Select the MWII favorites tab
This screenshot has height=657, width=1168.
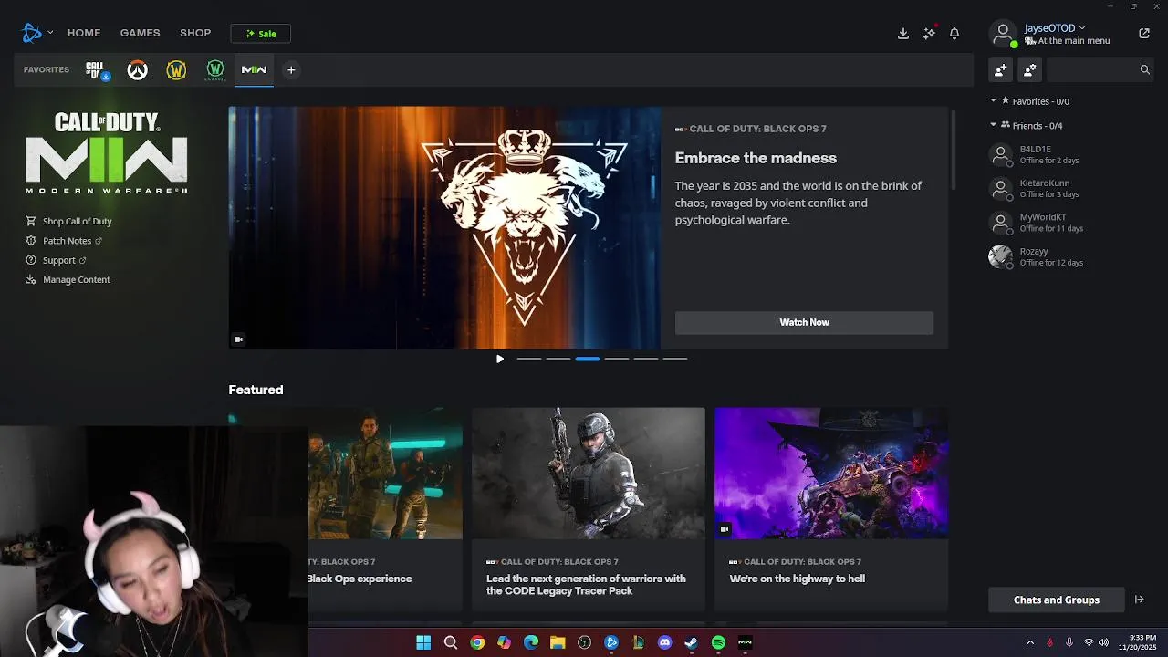(254, 70)
